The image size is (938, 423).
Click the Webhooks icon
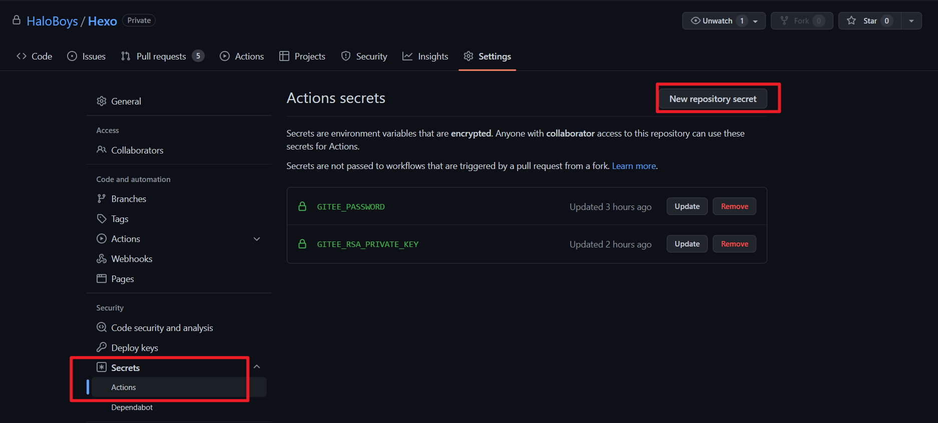[102, 258]
